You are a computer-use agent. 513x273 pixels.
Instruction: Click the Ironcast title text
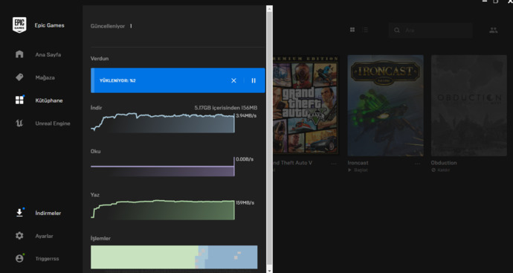(x=358, y=163)
